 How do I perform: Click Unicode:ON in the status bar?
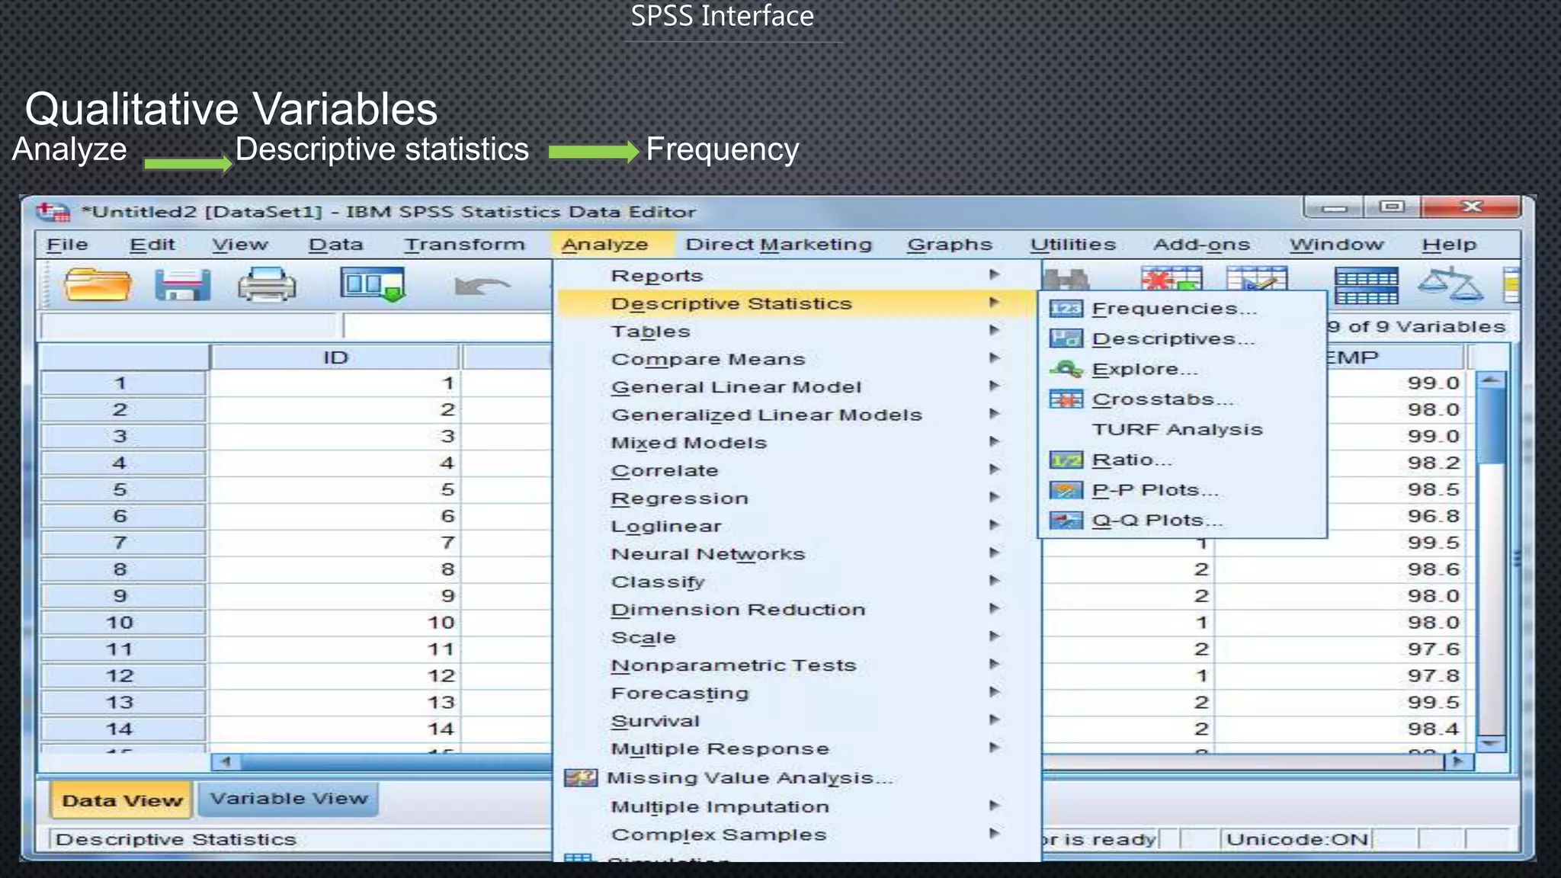coord(1297,840)
